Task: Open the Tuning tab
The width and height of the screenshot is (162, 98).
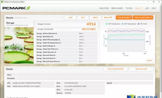Action: point(129,8)
